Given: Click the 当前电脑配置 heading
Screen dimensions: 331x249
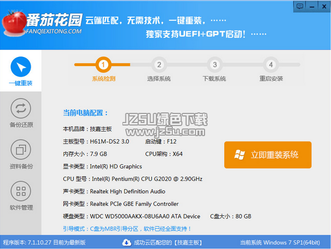Looking at the screenshot, I should 85,113.
